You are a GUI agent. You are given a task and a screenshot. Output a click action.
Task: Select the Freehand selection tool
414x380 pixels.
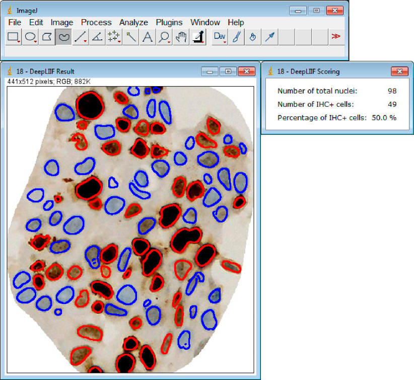(63, 37)
